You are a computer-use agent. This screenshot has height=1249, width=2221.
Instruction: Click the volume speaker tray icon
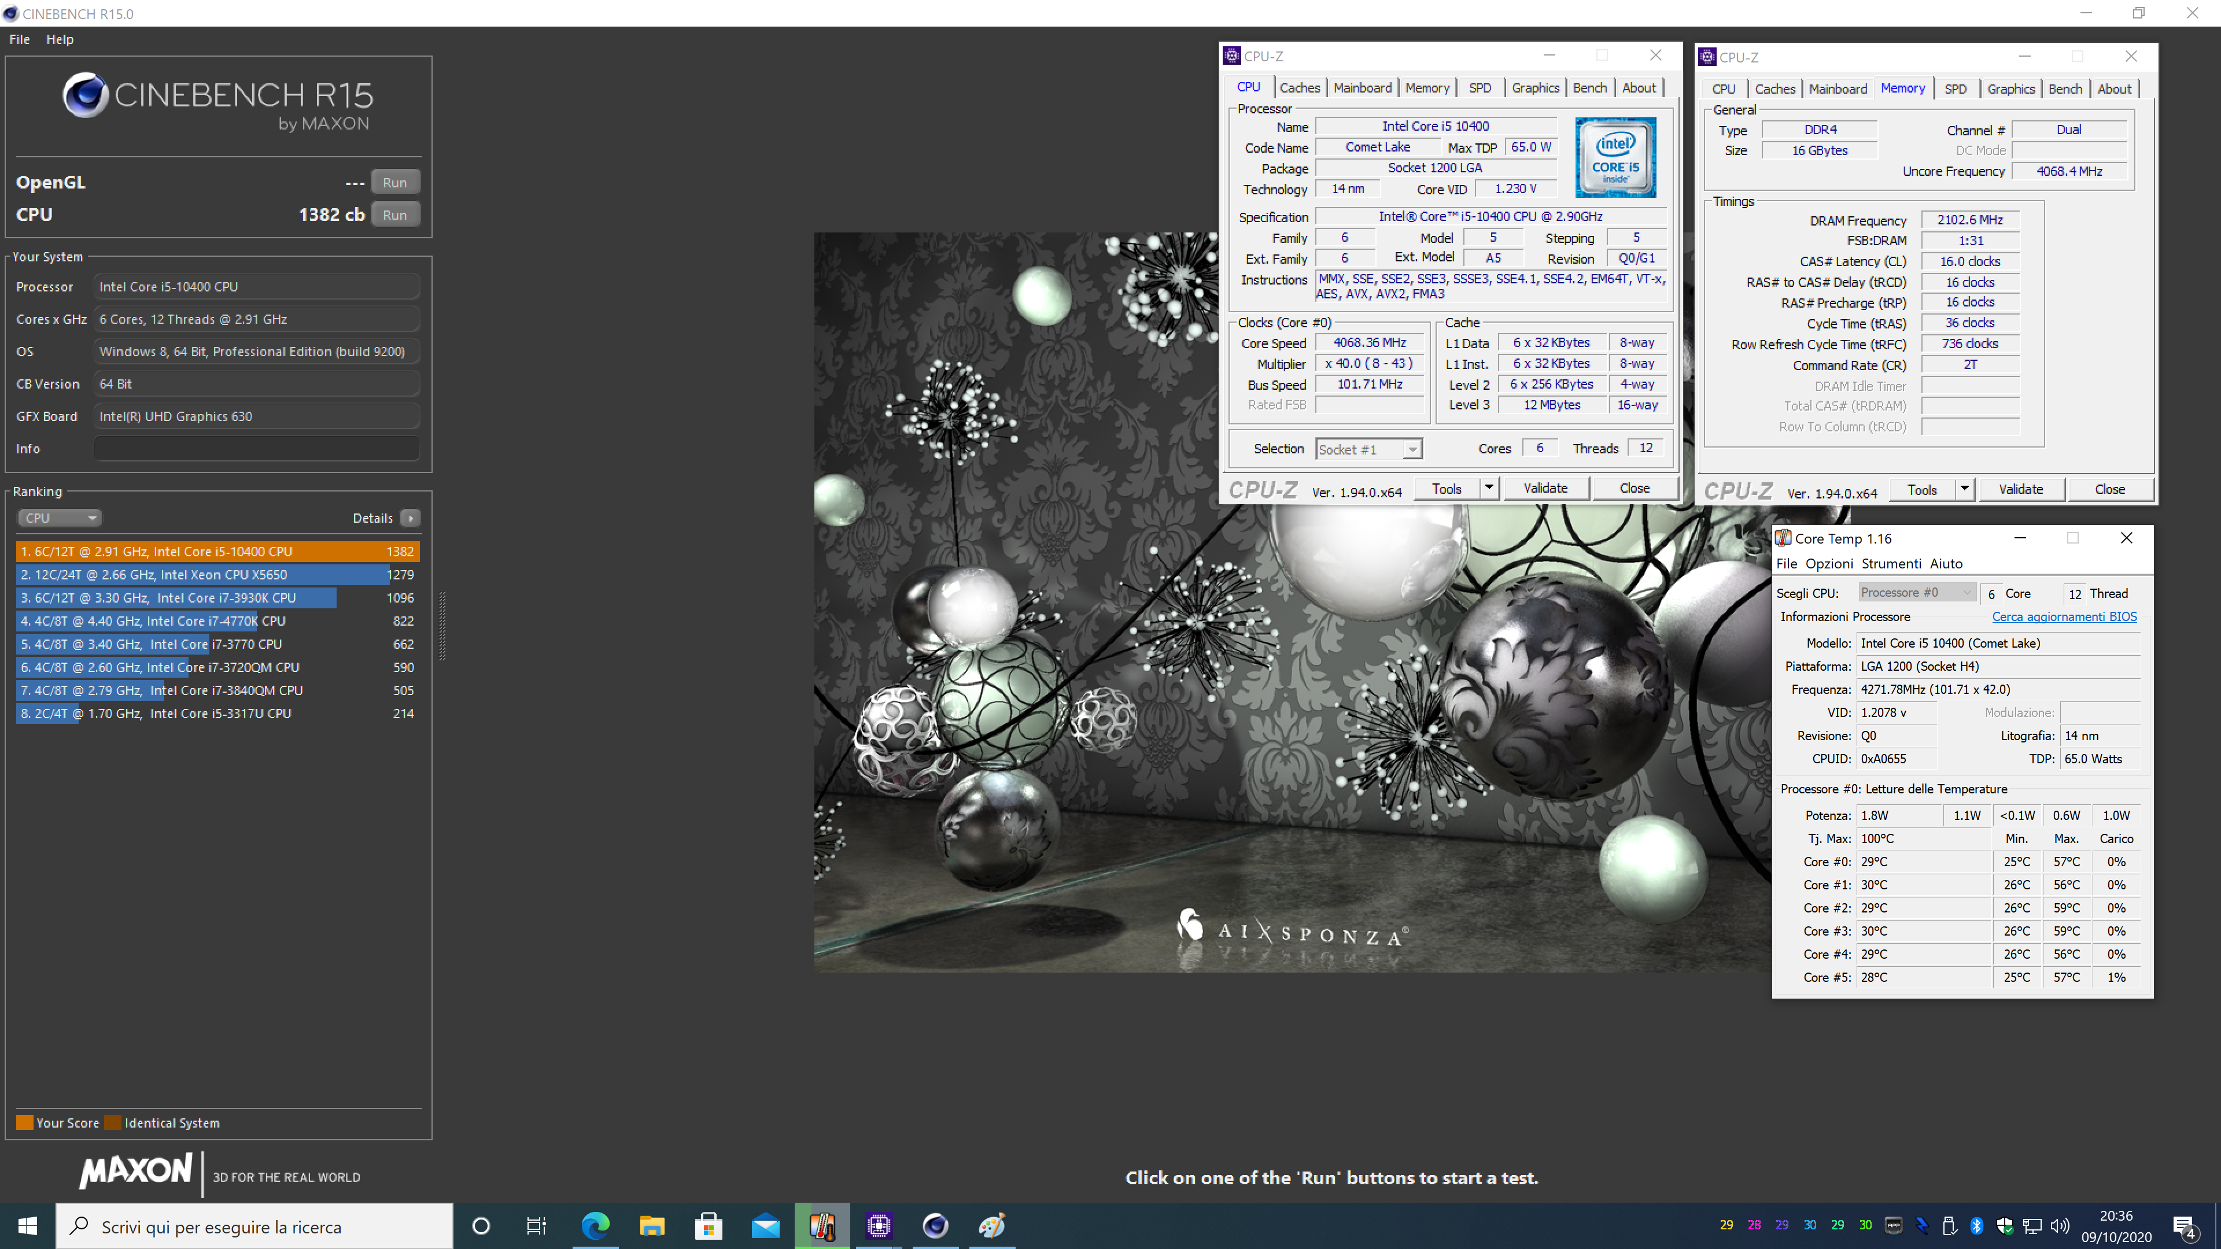pyautogui.click(x=2060, y=1225)
